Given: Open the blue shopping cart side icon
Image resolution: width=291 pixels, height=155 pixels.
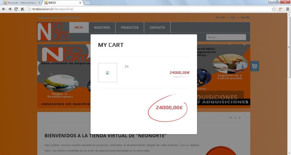Looking at the screenshot, I should click(x=254, y=66).
